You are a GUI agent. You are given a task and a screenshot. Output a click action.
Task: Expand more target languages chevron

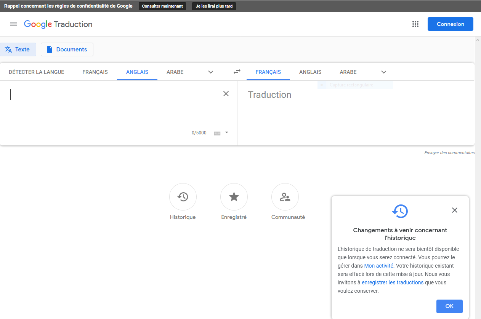pos(384,72)
